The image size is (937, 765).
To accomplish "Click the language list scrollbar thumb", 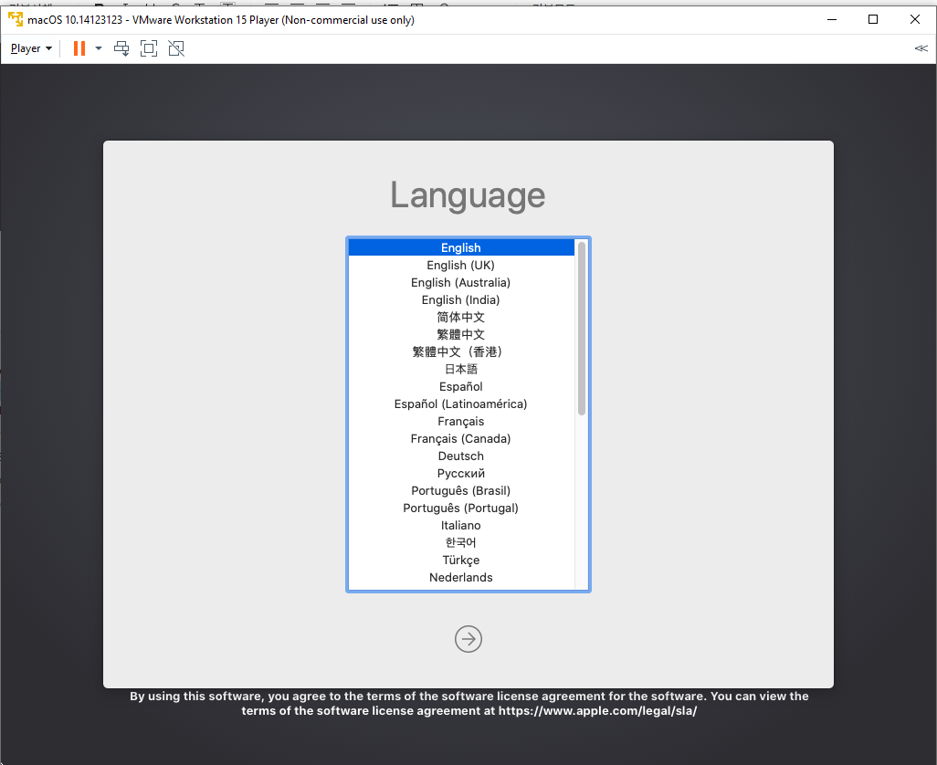I will 582,329.
